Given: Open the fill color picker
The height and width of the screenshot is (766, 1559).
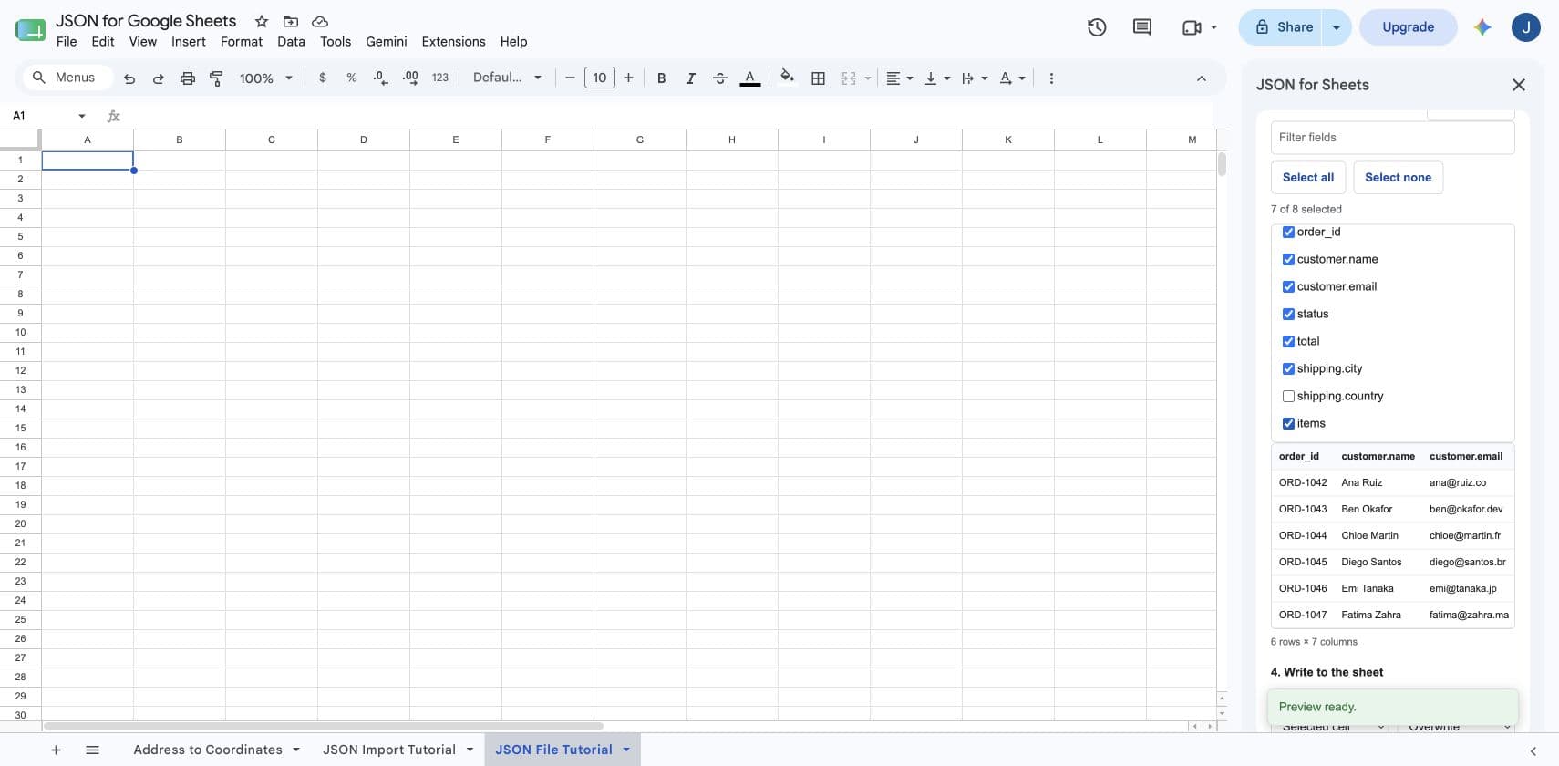Looking at the screenshot, I should click(x=788, y=78).
